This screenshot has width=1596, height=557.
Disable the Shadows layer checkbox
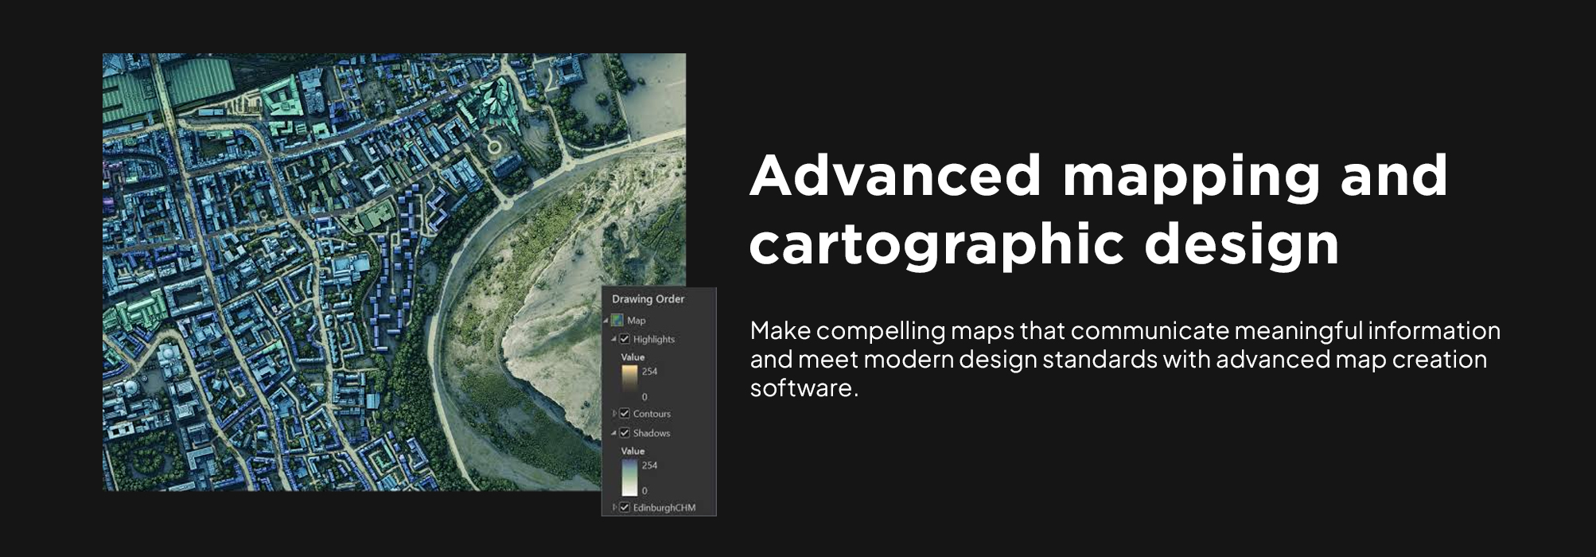tap(625, 433)
